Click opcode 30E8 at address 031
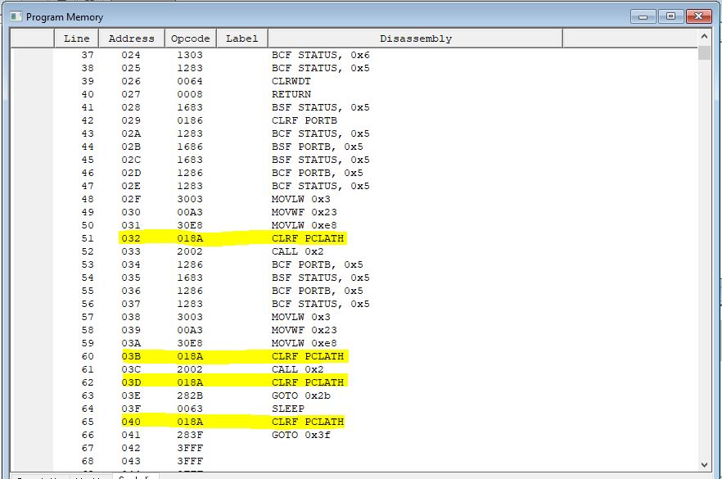Viewport: 722px width, 479px height. click(x=190, y=225)
